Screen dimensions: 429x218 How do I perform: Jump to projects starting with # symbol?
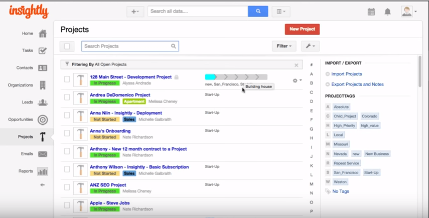(x=312, y=65)
